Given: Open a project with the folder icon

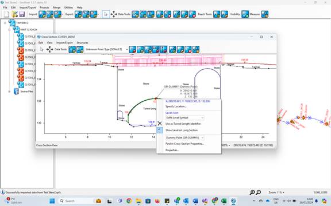Looking at the screenshot, I should point(14,14).
